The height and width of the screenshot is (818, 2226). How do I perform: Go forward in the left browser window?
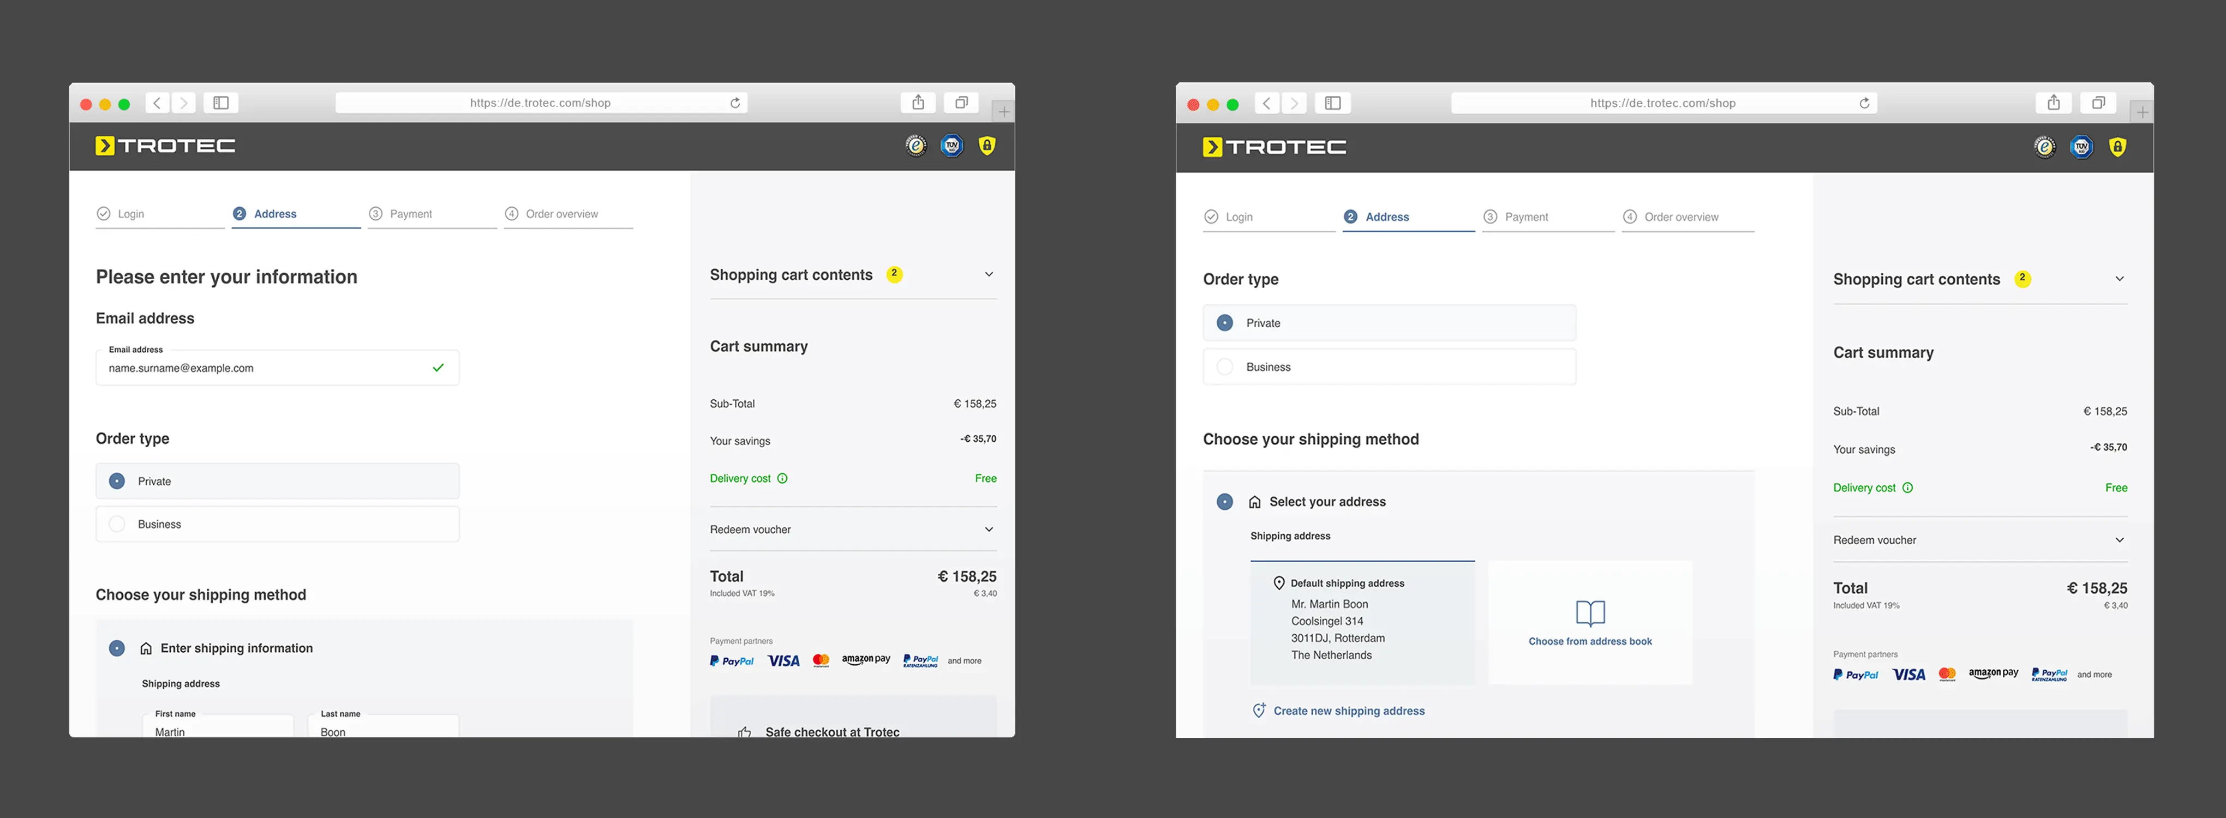pyautogui.click(x=183, y=103)
